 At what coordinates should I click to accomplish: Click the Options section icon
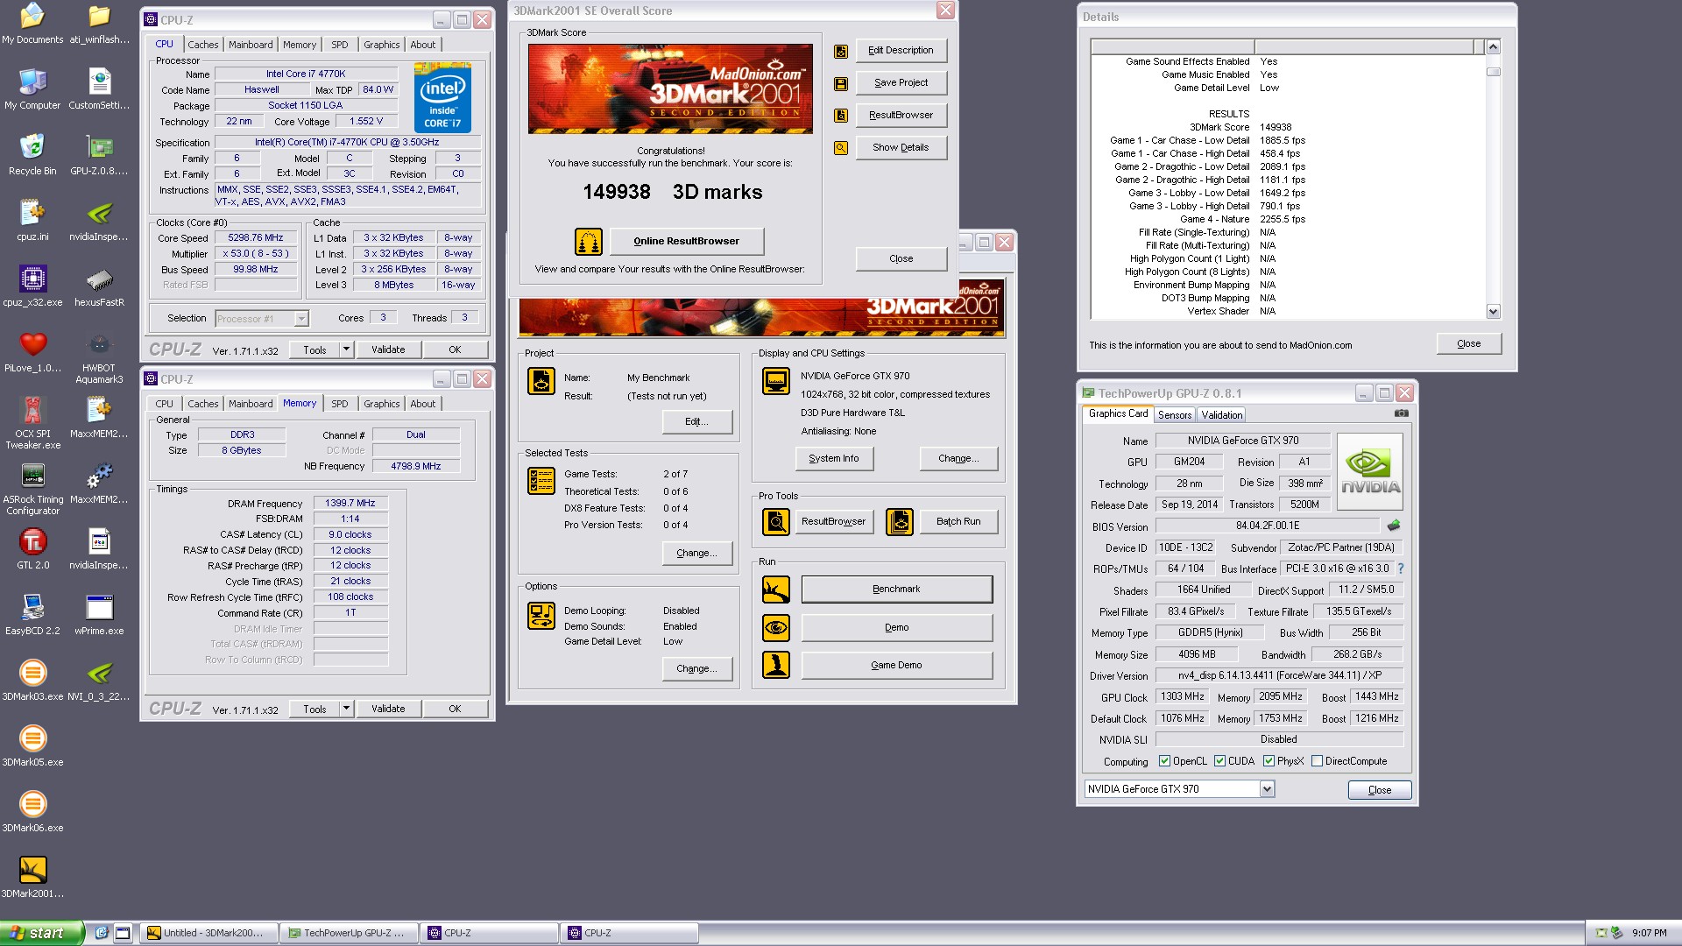click(541, 616)
